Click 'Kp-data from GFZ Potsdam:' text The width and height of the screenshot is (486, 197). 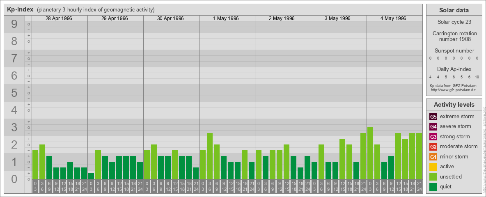[x=454, y=86]
